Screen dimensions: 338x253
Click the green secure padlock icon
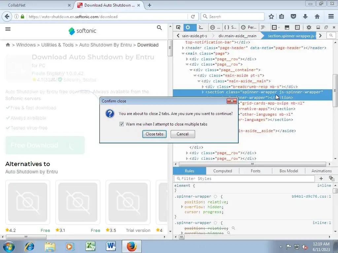22,16
